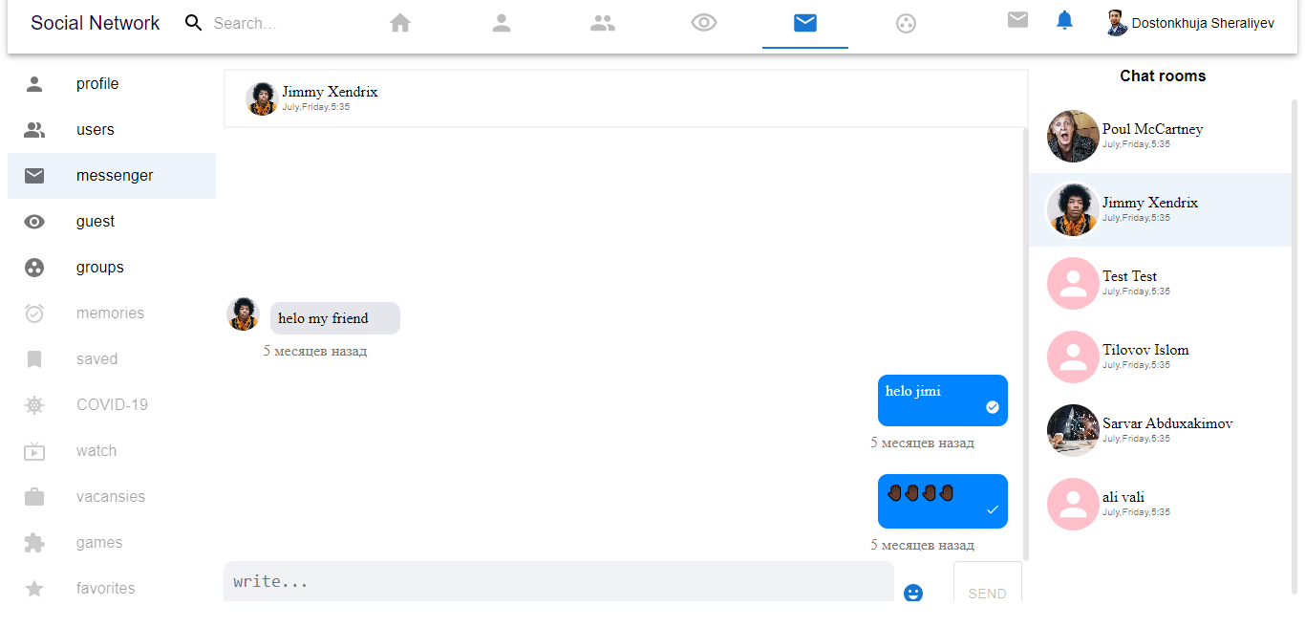The width and height of the screenshot is (1305, 627).
Task: Open the groups circle icon in top bar
Action: 907,23
